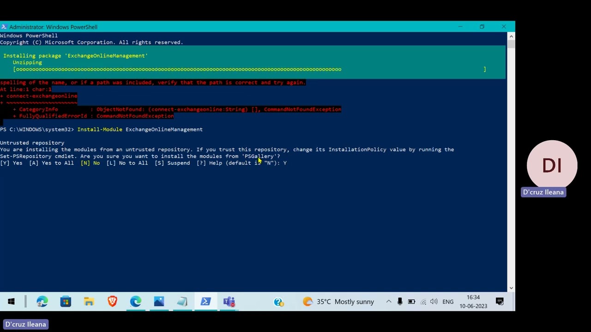Click the 'ExchangeOnlineManagement' argument on the prompt line
The image size is (591, 332).
(164, 130)
